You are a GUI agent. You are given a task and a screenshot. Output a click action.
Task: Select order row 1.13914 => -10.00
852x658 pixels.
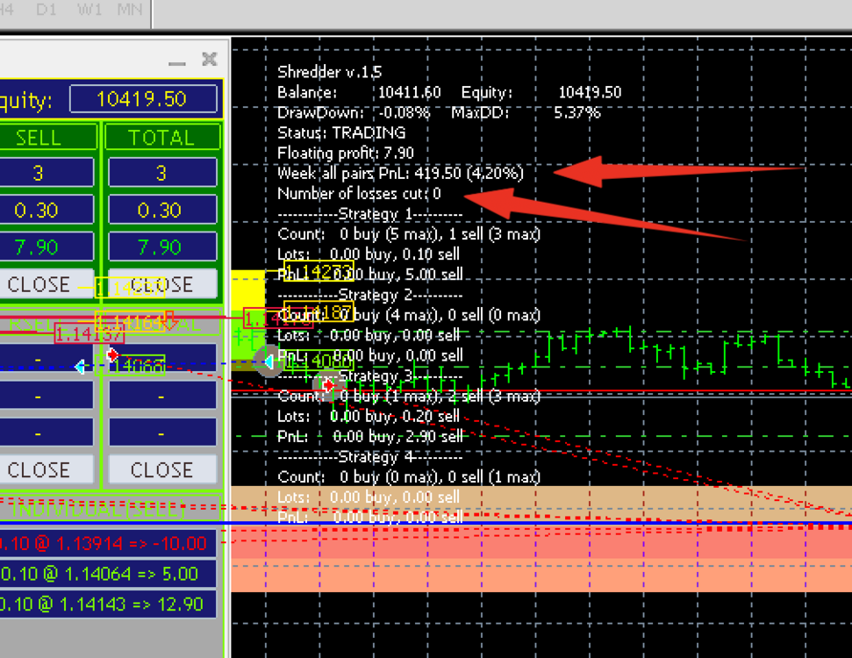pos(108,543)
